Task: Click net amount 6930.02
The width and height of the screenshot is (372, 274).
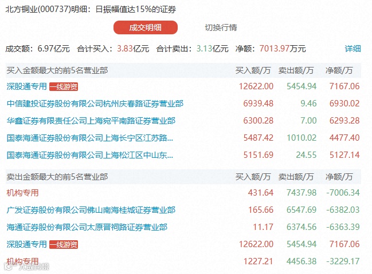Action: pos(344,104)
